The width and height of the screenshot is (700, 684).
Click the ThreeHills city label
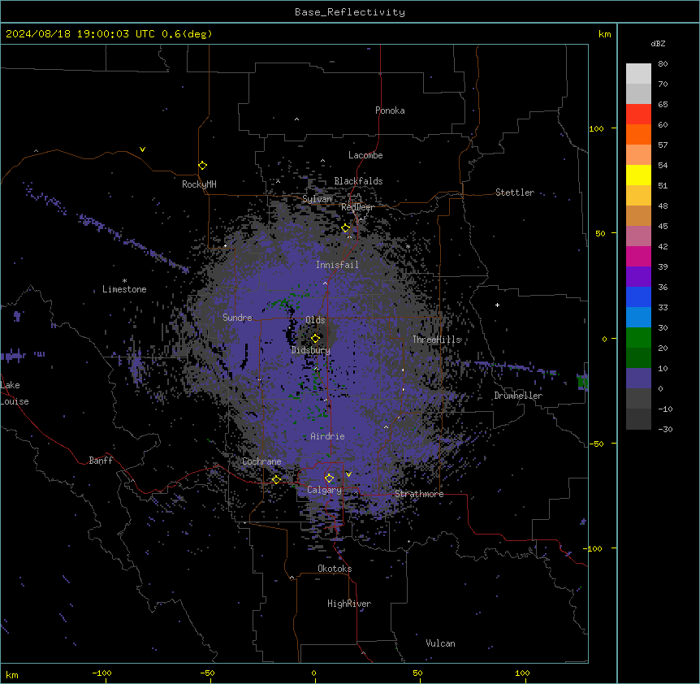click(x=436, y=340)
